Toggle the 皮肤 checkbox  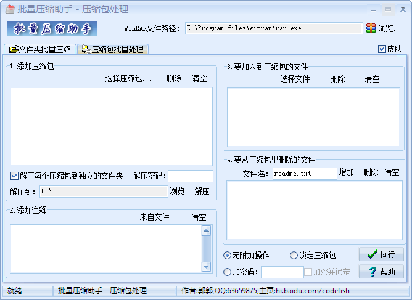pos(382,49)
